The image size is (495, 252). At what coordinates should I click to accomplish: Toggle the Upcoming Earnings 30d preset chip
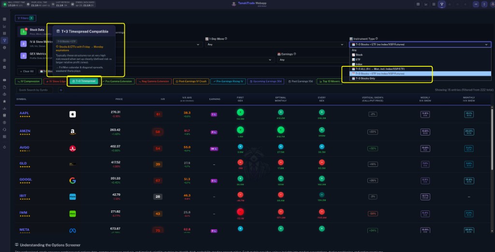pos(266,81)
